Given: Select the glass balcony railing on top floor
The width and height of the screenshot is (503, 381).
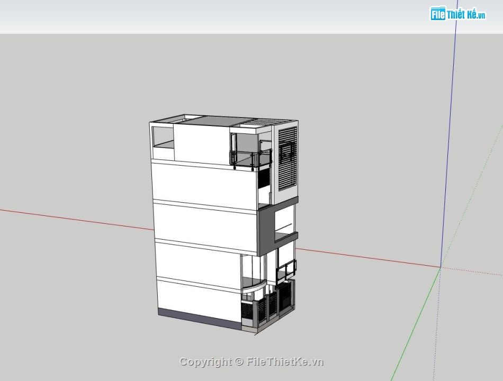Looking at the screenshot, I should 251,159.
